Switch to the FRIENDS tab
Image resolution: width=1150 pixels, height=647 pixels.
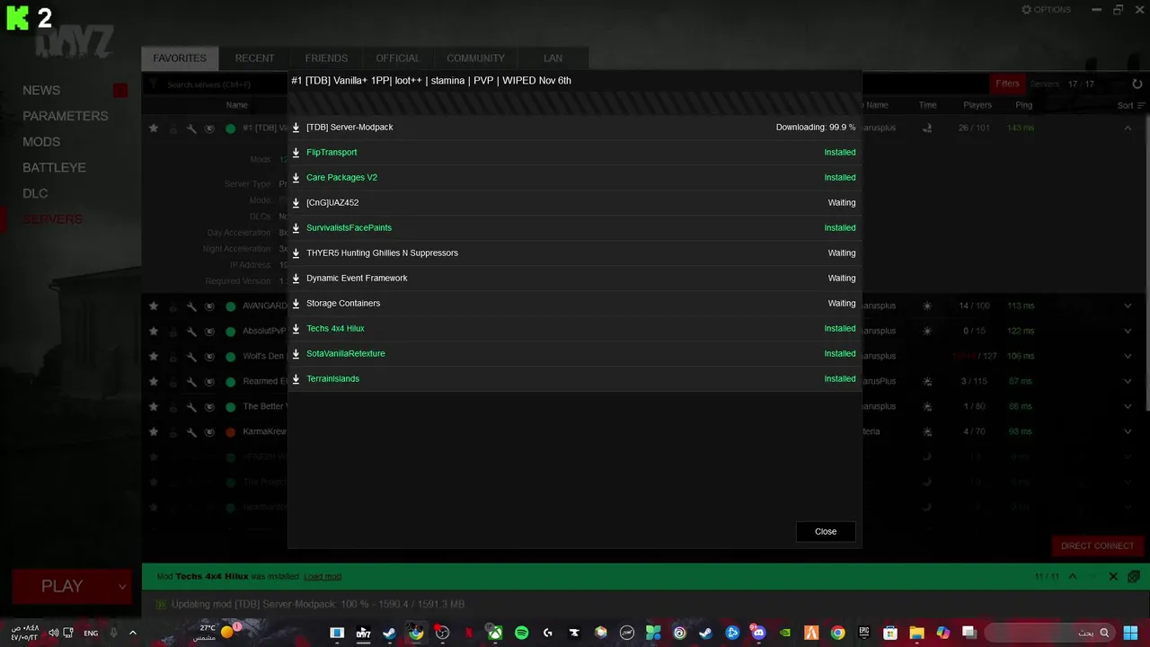326,58
